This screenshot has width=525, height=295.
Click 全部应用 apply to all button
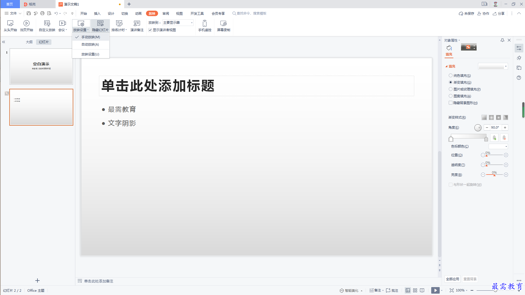pos(453,279)
